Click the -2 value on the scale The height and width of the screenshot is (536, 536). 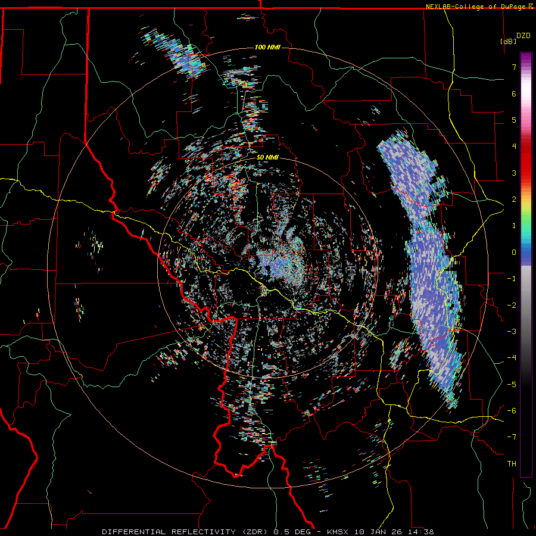pyautogui.click(x=512, y=306)
